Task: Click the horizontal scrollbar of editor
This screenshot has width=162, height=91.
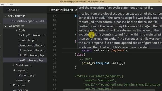Action: pyautogui.click(x=109, y=90)
